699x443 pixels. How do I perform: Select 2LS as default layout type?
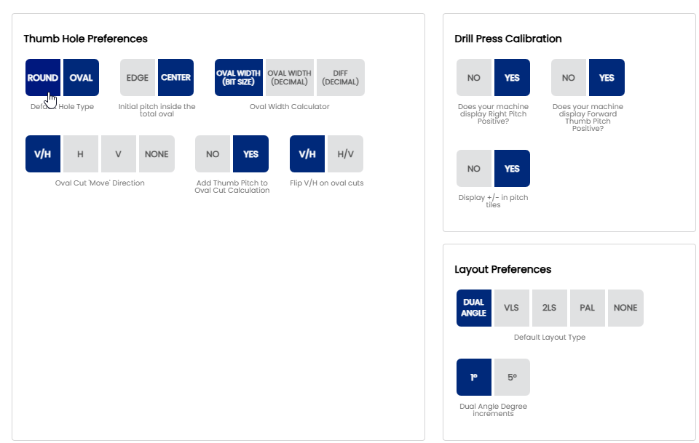point(550,308)
